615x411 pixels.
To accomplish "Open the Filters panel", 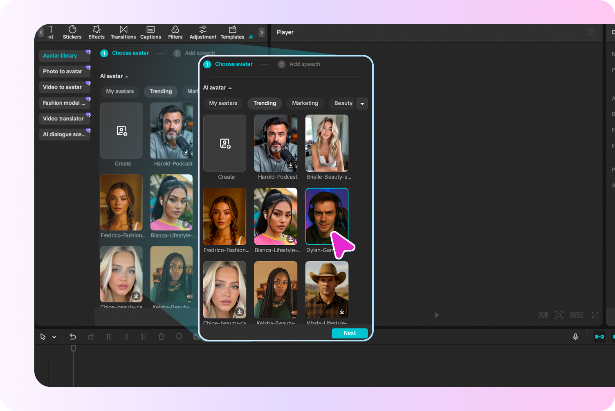I will tap(175, 32).
